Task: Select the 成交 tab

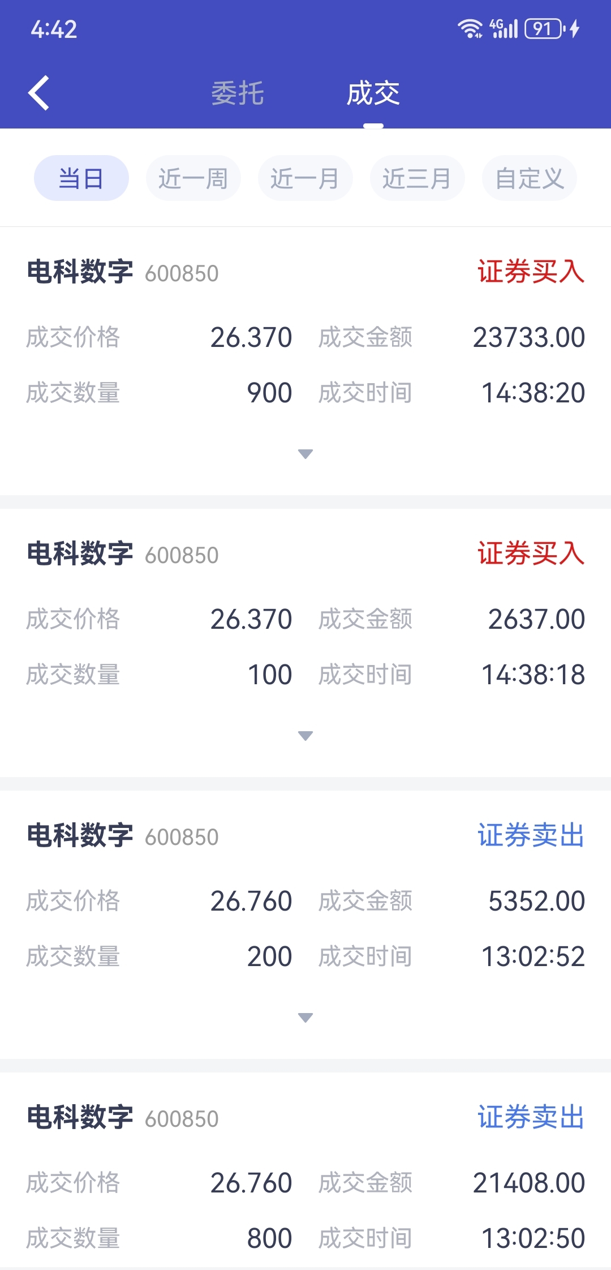Action: (x=373, y=93)
